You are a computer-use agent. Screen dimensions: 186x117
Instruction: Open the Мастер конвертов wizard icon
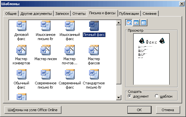click(x=21, y=50)
